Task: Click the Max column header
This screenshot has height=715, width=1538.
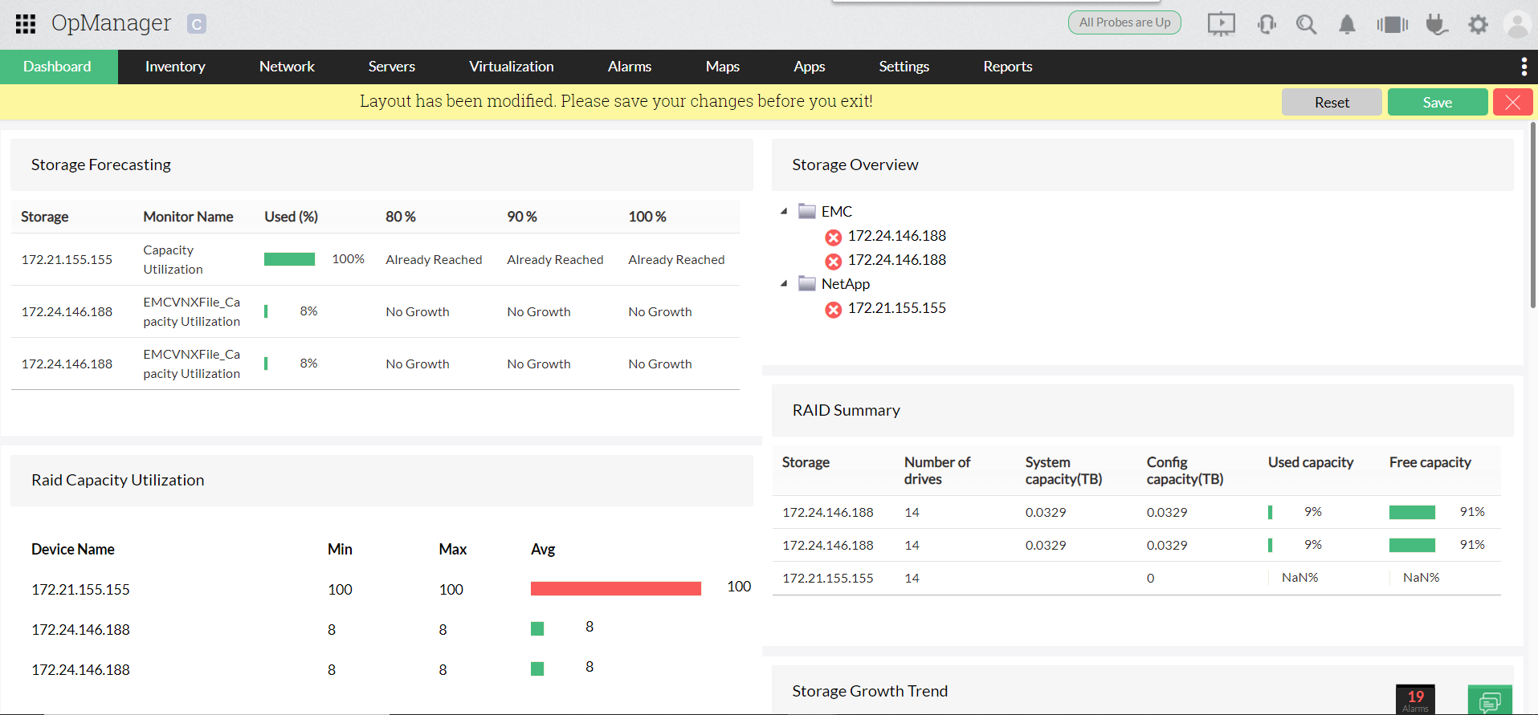Action: pos(453,549)
